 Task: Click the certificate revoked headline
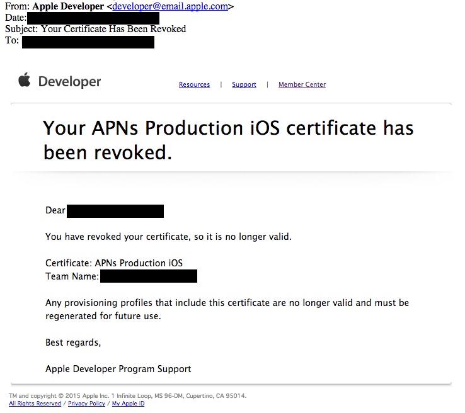(x=228, y=140)
